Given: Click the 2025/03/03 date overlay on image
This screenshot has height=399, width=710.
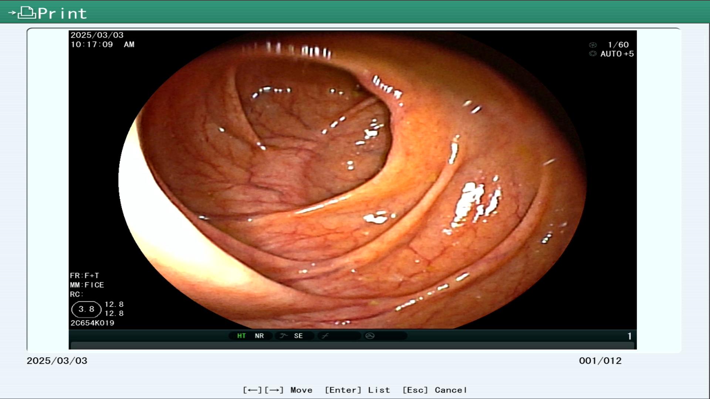Looking at the screenshot, I should pyautogui.click(x=97, y=35).
